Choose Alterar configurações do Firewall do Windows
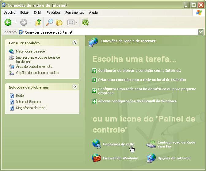Screen dimensions: 206x171 tap(137, 101)
